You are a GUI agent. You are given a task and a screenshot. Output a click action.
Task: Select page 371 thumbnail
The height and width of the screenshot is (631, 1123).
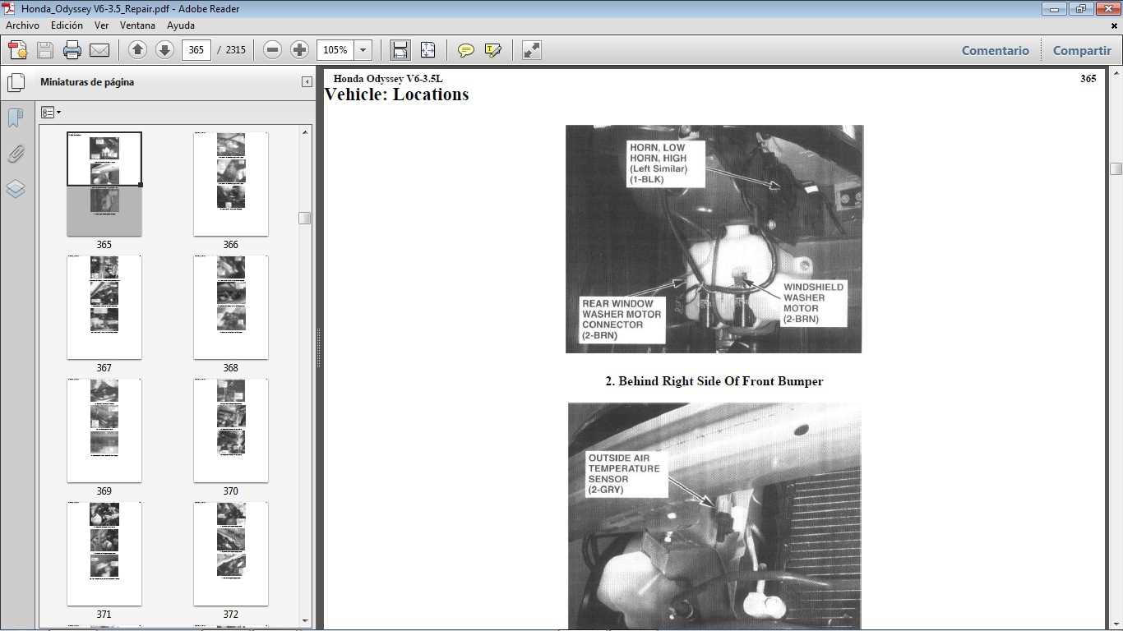pos(104,554)
